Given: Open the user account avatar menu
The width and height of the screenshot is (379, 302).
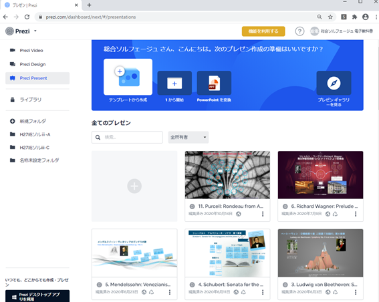Looking at the screenshot, I should click(x=314, y=31).
